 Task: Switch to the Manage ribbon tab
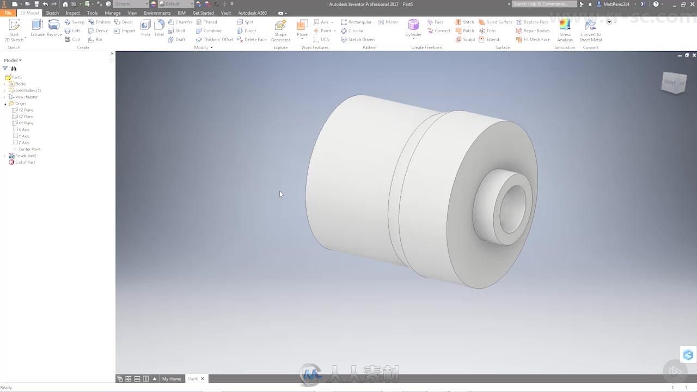coord(113,13)
